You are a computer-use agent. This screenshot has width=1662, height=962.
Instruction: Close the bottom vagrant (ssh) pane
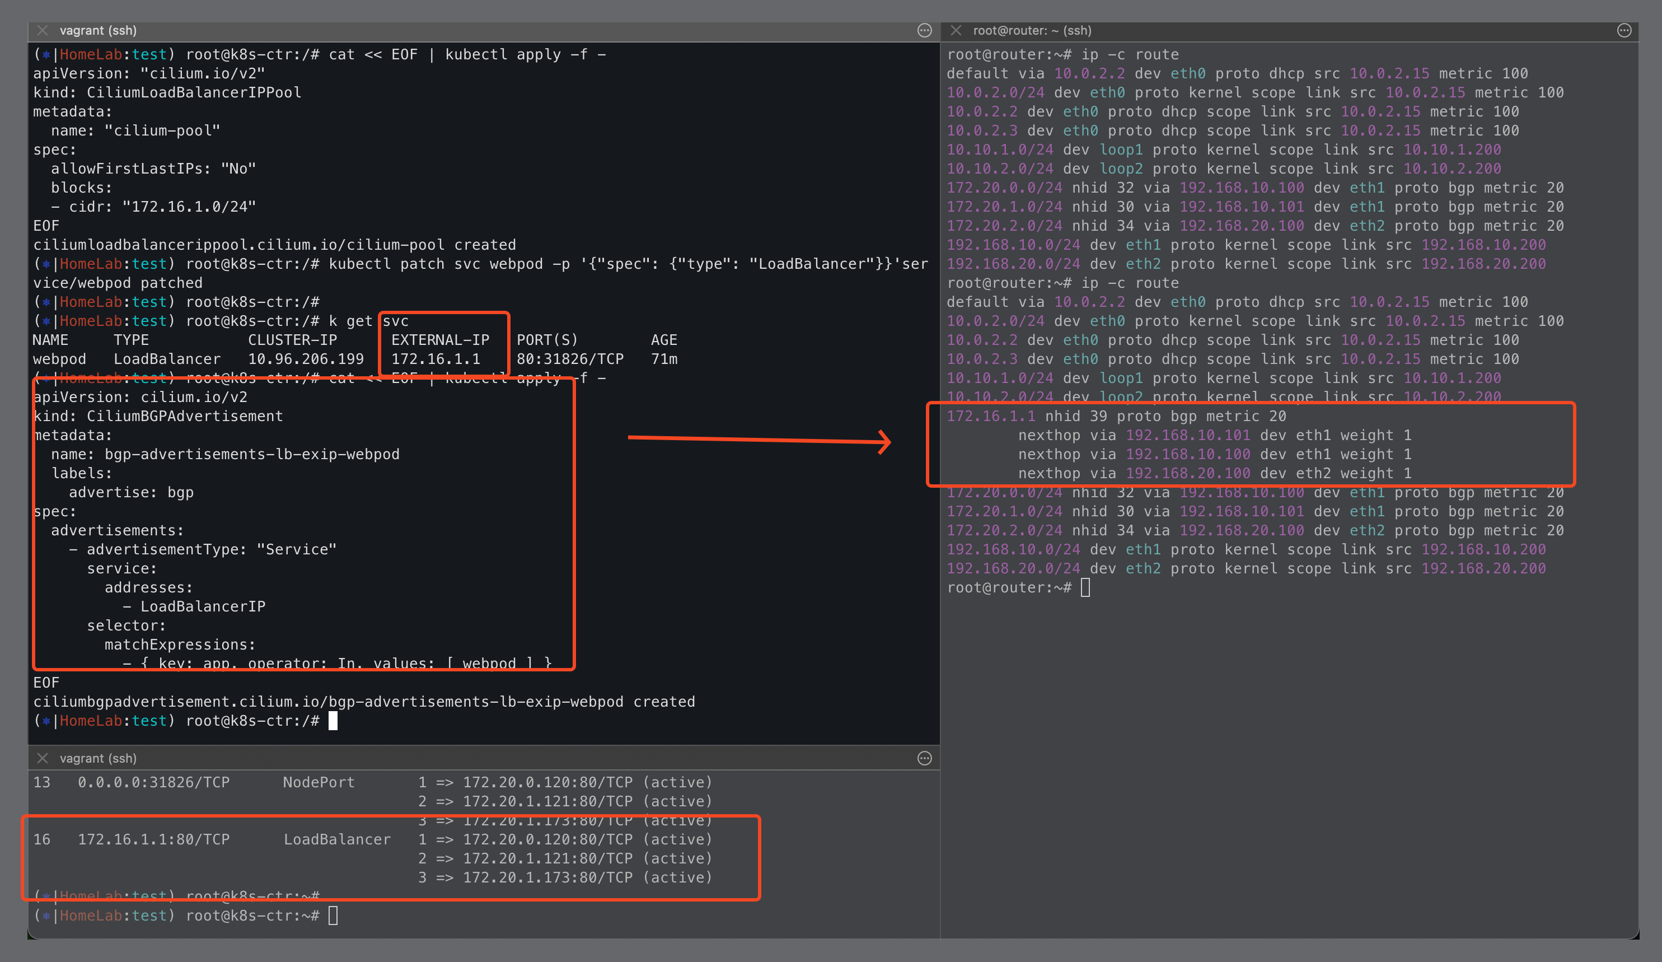click(x=42, y=758)
